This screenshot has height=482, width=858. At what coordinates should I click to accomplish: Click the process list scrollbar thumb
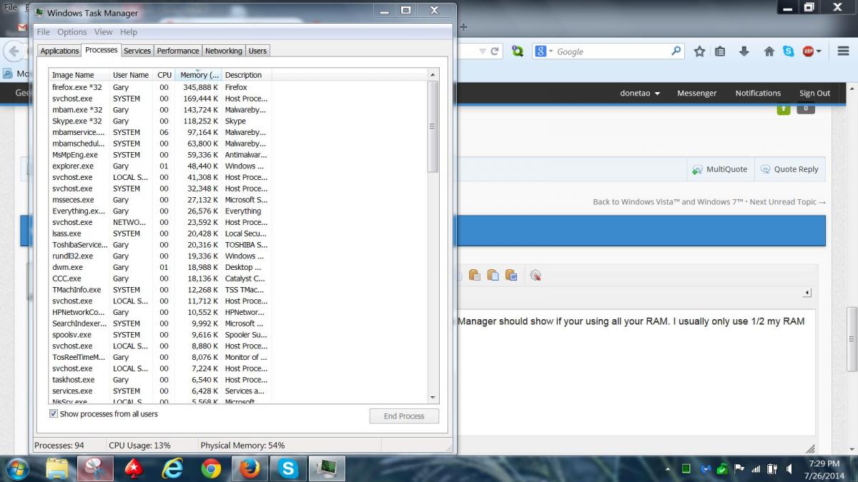pyautogui.click(x=433, y=126)
